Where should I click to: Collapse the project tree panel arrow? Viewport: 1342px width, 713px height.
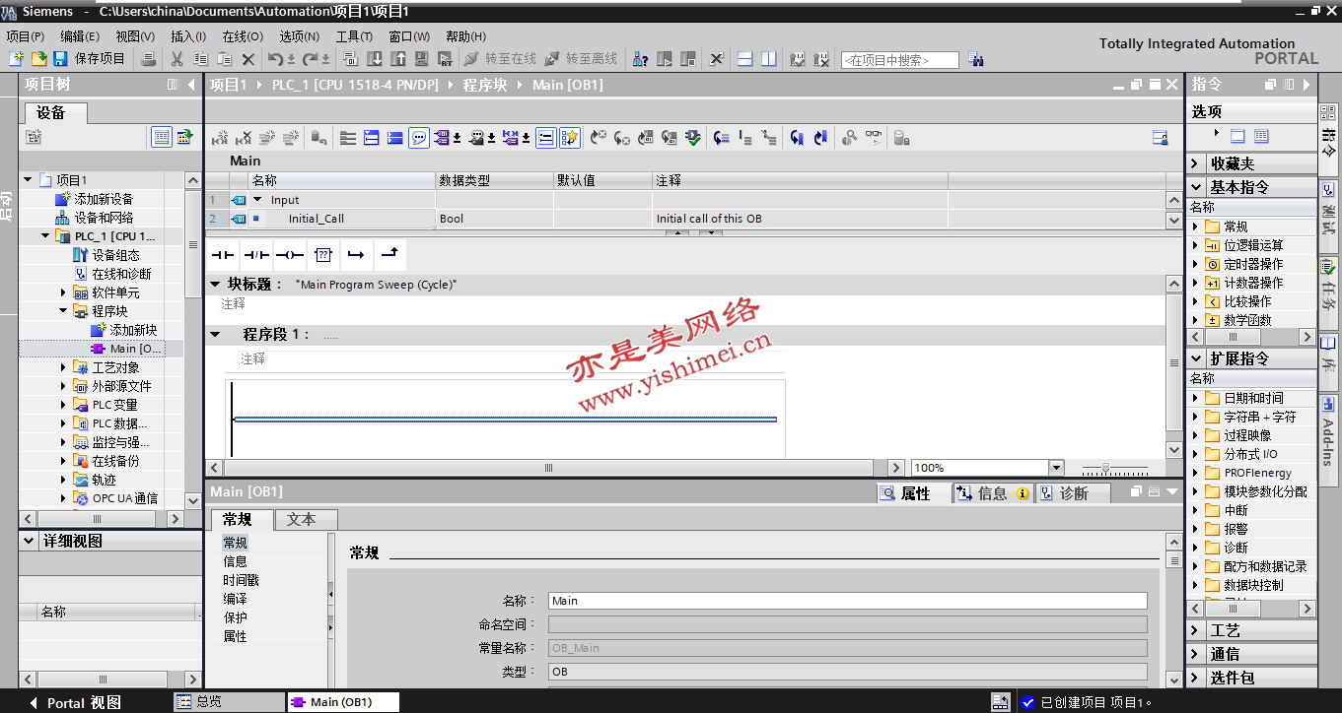191,85
